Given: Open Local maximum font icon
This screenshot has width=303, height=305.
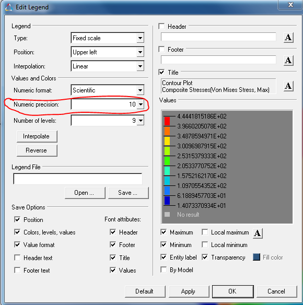Looking at the screenshot, I should pos(258,233).
